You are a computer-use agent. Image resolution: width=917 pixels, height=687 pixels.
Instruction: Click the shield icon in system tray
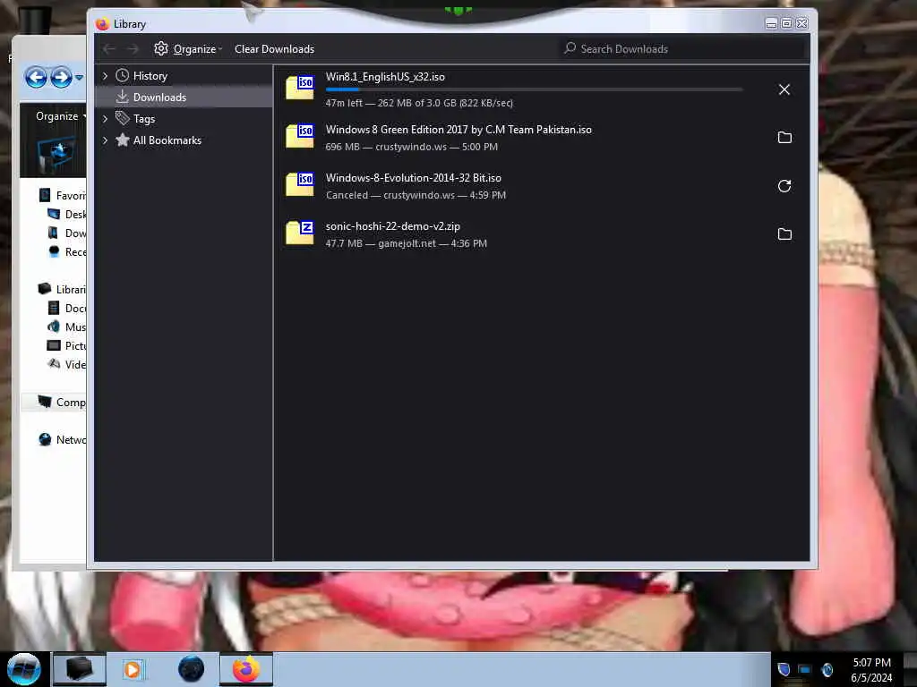coord(784,669)
